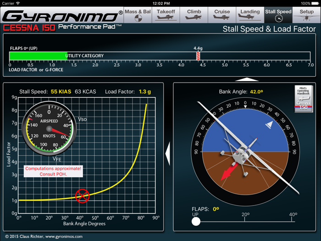Click the red lift arrow on attitude indicator
321x241 pixels.
pyautogui.click(x=229, y=172)
